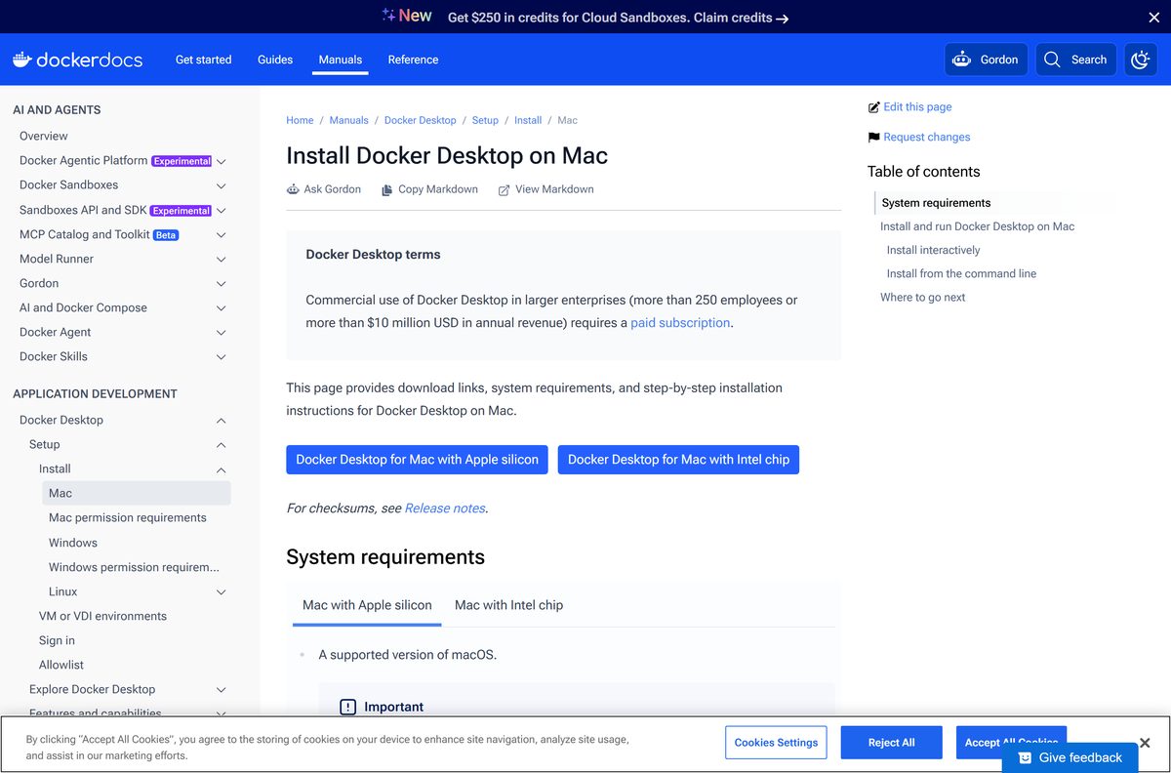
Task: Open Overview in sidebar
Action: point(44,136)
